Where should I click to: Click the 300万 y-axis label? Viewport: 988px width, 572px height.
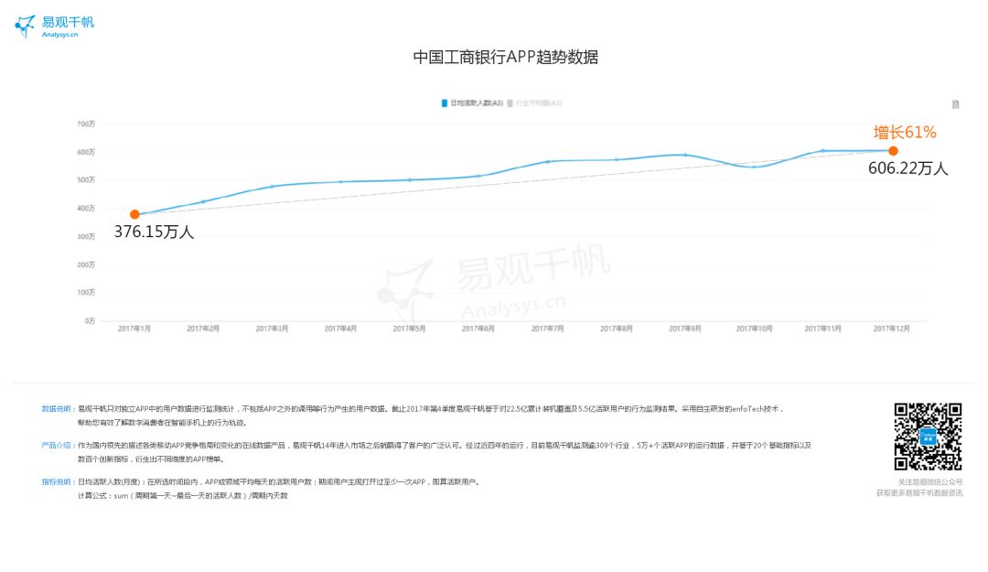click(86, 236)
